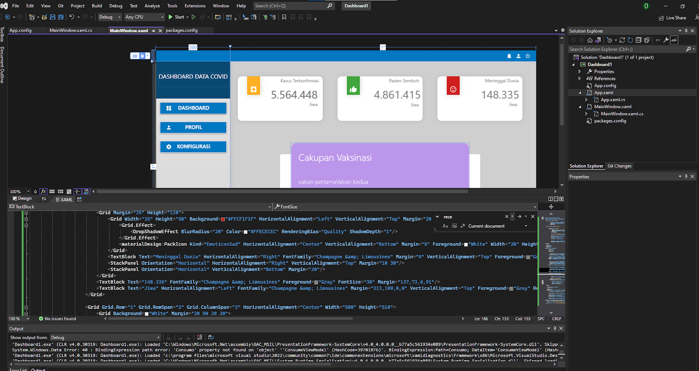Click Live Share button
Image resolution: width=699 pixels, height=371 pixels.
click(x=673, y=18)
